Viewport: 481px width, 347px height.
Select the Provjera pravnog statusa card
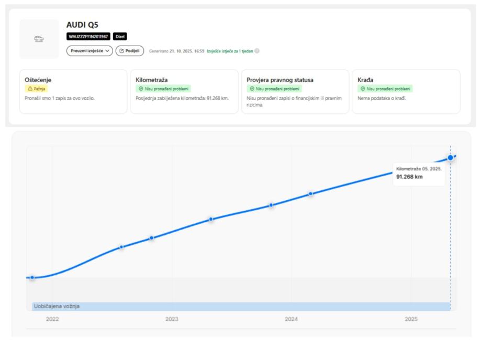point(295,92)
